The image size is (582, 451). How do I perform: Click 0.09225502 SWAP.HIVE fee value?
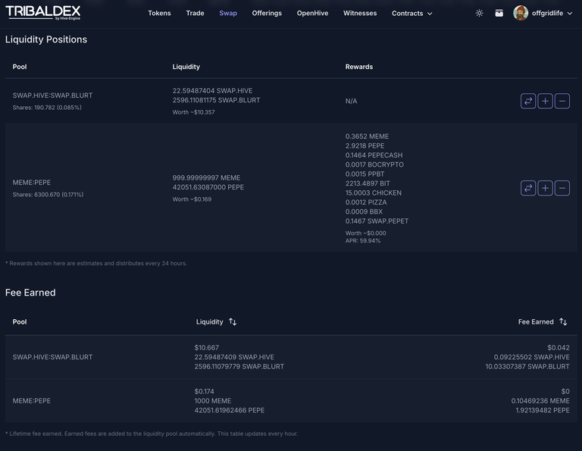pos(531,357)
